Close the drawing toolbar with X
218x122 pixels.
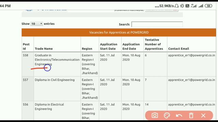tap(203, 115)
